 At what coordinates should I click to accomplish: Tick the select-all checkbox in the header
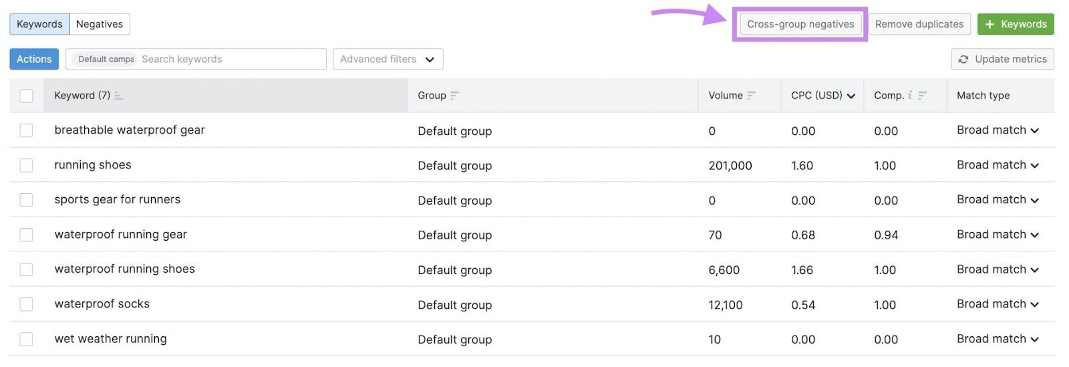[26, 96]
